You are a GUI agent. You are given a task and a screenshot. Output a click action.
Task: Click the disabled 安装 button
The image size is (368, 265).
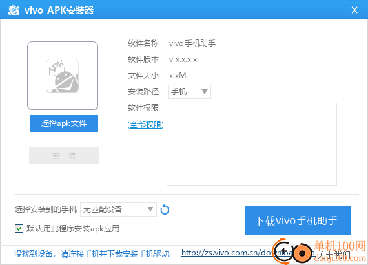(x=64, y=155)
